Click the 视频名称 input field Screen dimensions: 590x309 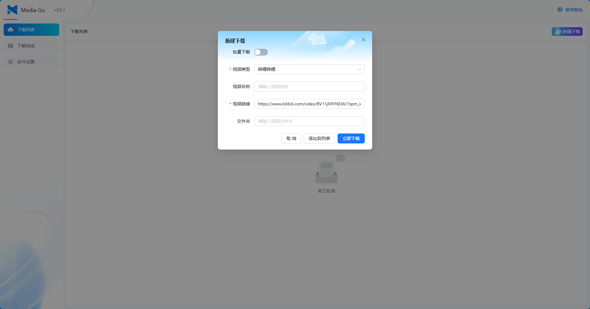pos(310,87)
